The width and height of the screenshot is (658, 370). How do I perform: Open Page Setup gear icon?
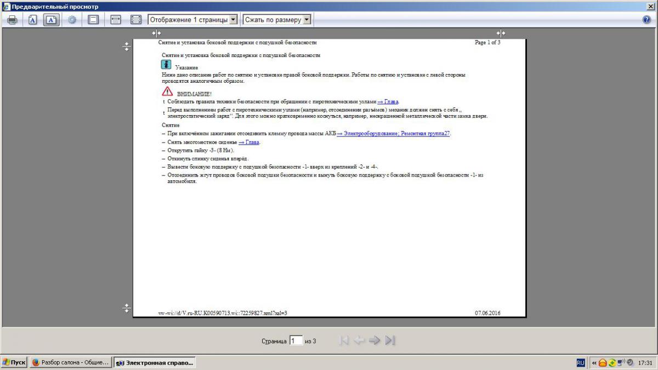72,20
